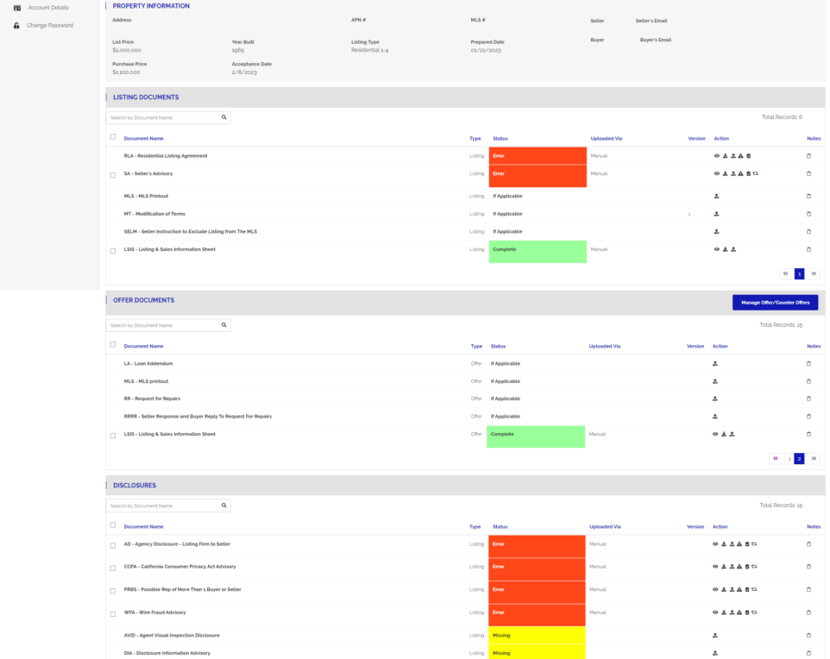Open notes for MT Modification of Terms
Screen dimensions: 830x659
click(x=808, y=214)
